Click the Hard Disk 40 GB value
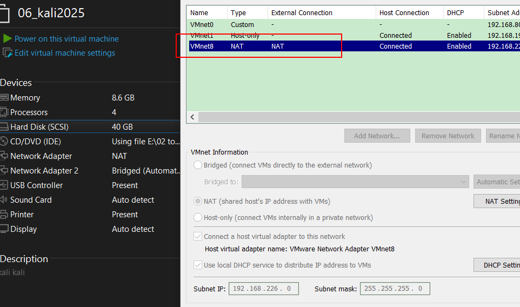Screen dimensions: 520x307 (122, 126)
